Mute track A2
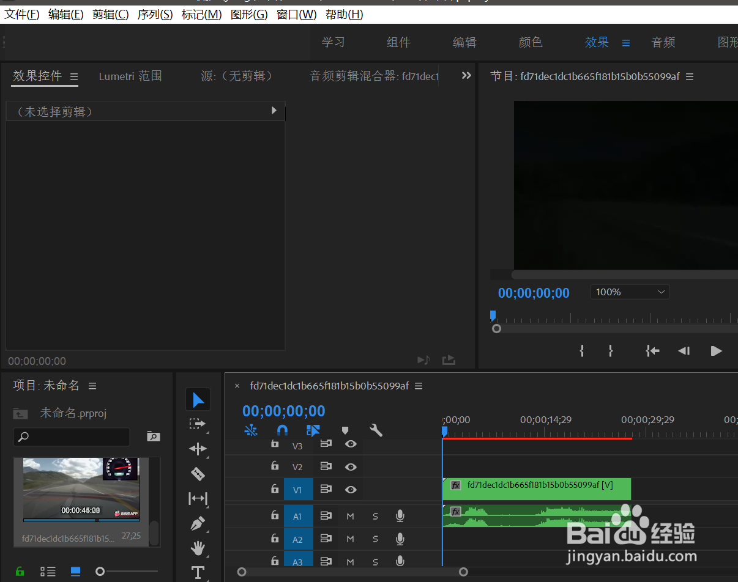 351,539
